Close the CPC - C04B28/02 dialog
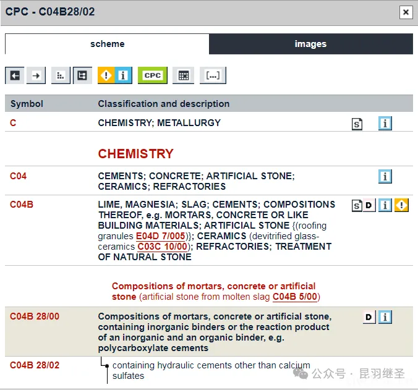 click(x=406, y=12)
